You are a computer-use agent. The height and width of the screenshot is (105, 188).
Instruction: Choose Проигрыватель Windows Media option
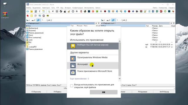pyautogui.click(x=93, y=59)
